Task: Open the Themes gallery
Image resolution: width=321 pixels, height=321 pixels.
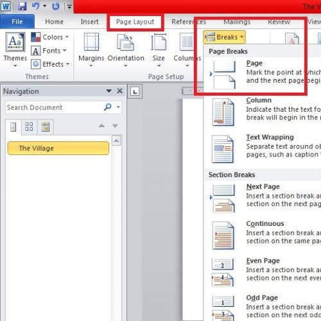Action: [15, 49]
